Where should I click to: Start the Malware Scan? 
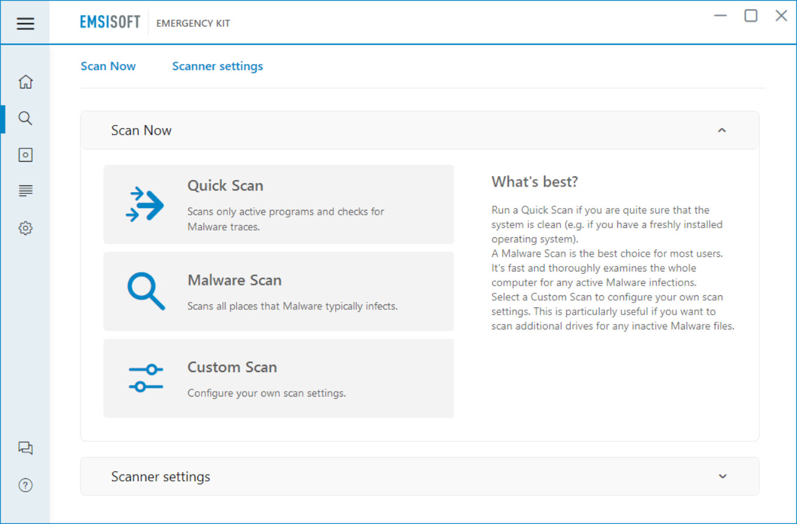point(278,292)
